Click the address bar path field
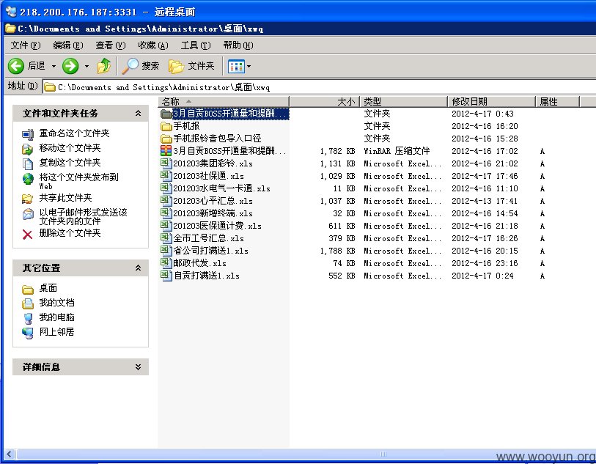 [x=320, y=87]
